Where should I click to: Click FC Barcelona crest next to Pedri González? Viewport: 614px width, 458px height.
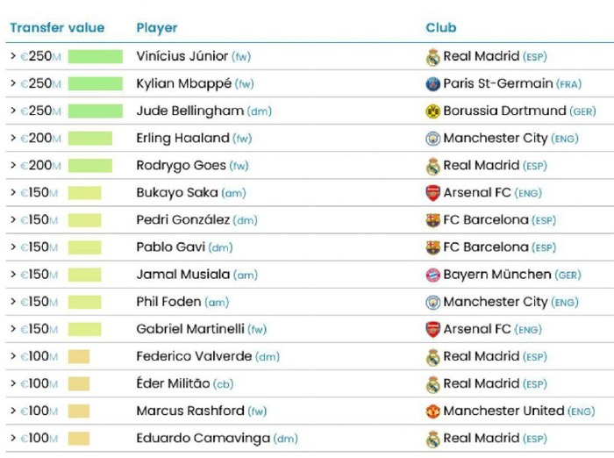(432, 220)
